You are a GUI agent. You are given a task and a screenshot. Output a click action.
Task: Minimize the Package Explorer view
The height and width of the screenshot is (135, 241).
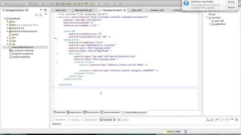pos(41,10)
